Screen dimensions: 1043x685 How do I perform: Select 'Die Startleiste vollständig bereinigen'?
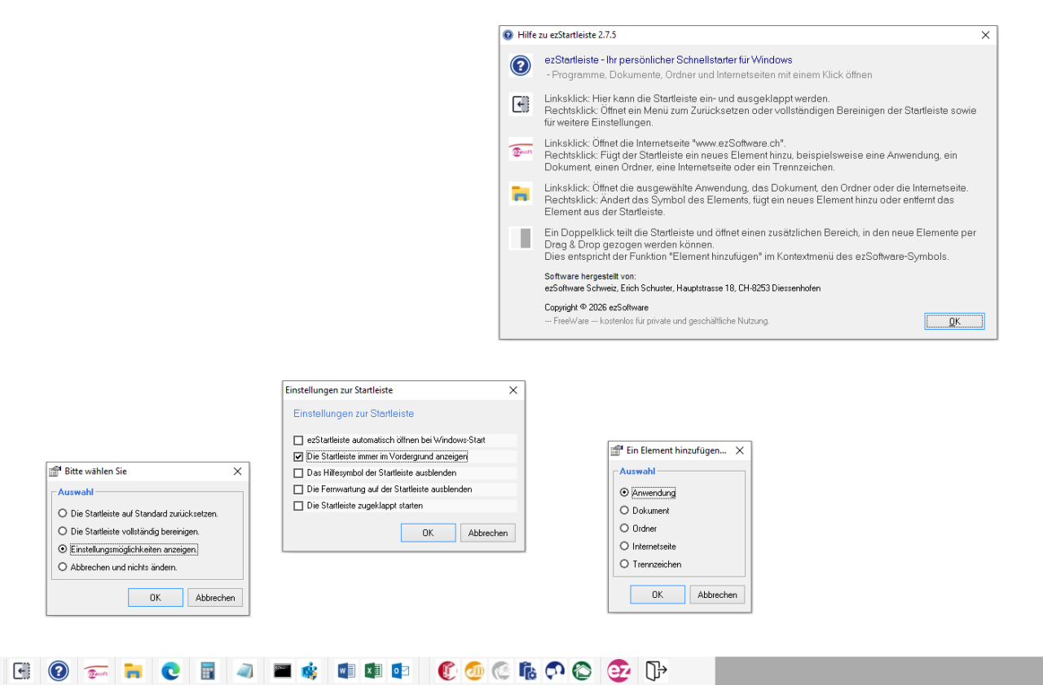(129, 532)
